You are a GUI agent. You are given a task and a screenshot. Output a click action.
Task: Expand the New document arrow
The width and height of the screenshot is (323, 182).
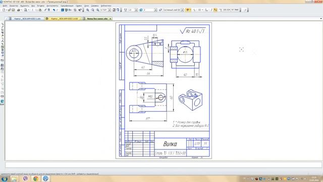pyautogui.click(x=7, y=10)
